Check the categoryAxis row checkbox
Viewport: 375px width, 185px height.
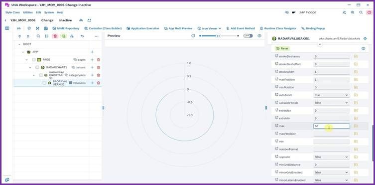coord(41,75)
